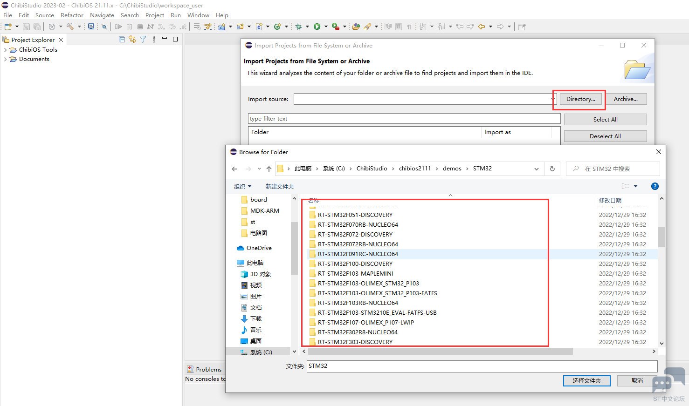Open the File menu

(8, 15)
